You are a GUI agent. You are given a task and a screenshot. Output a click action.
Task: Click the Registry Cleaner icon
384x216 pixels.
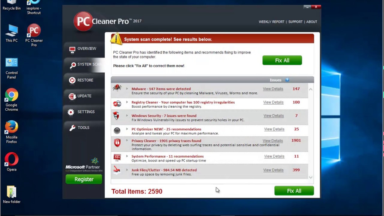coord(117,104)
